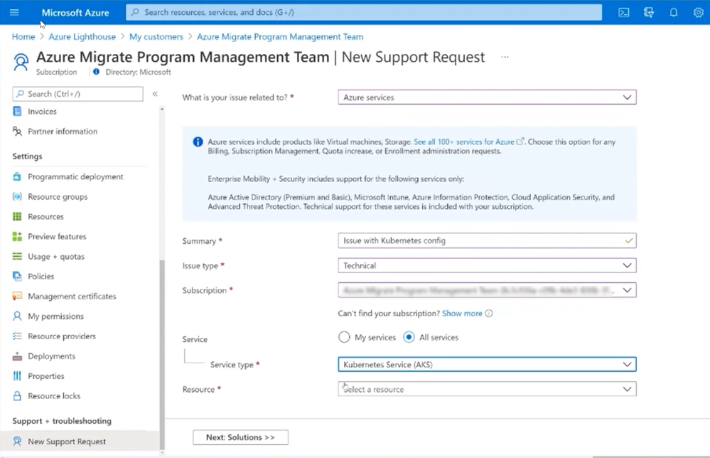Screen dimensions: 710x458
Task: Click the Policies icon
Action: click(x=17, y=277)
